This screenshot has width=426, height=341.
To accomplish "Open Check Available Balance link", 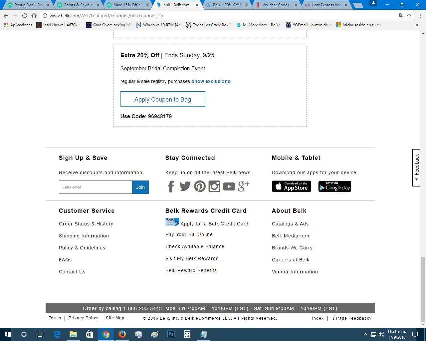I will (195, 246).
